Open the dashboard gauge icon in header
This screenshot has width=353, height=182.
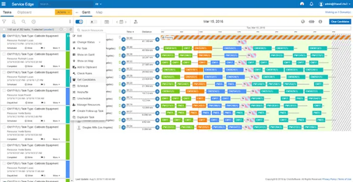tap(302, 4)
